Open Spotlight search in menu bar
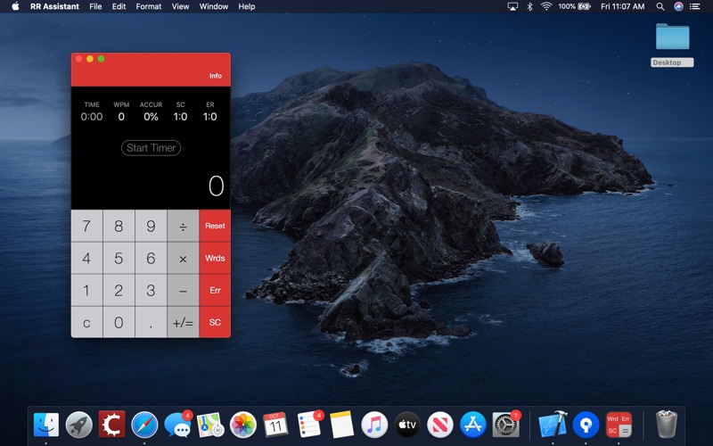713x446 pixels. click(660, 6)
